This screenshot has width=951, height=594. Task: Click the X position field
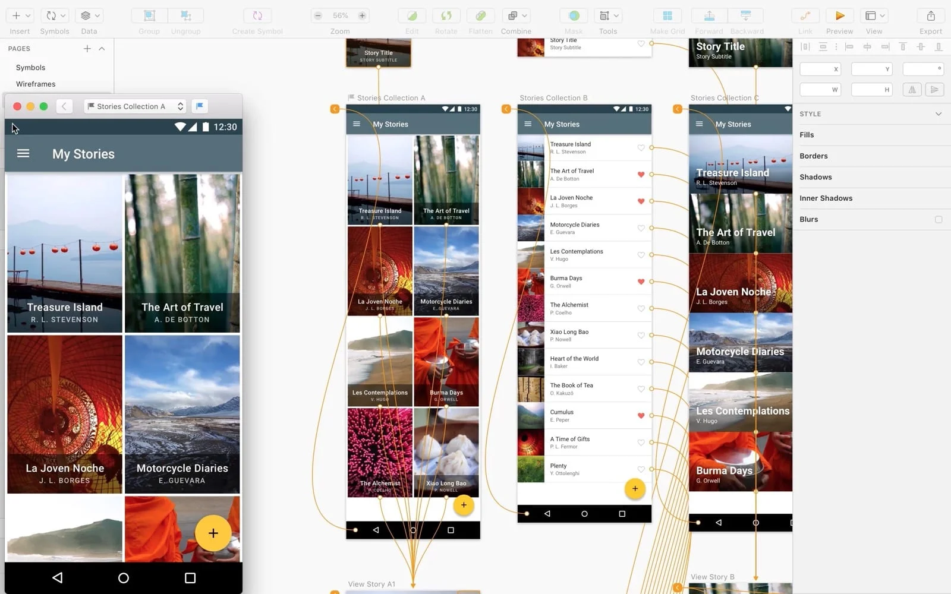point(821,69)
